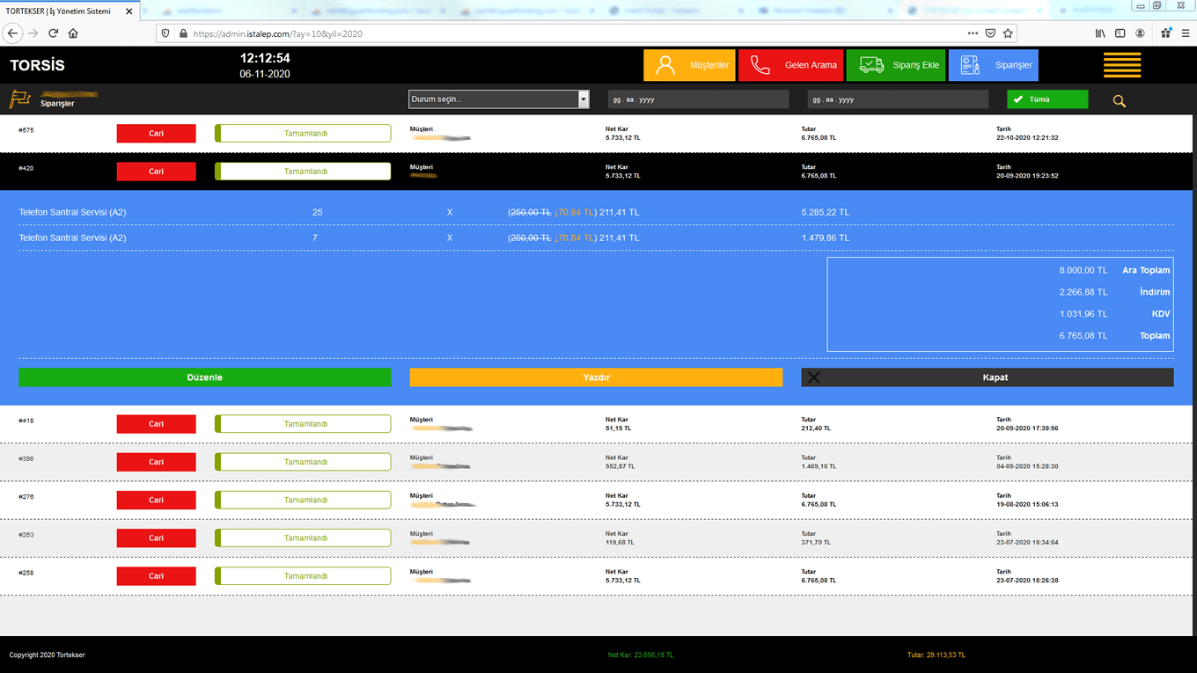Go to browser home page
The height and width of the screenshot is (673, 1197).
[x=73, y=33]
